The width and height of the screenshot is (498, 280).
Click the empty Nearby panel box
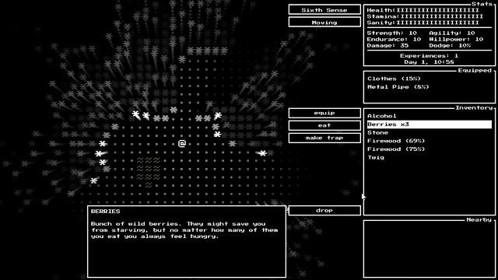pyautogui.click(x=430, y=249)
